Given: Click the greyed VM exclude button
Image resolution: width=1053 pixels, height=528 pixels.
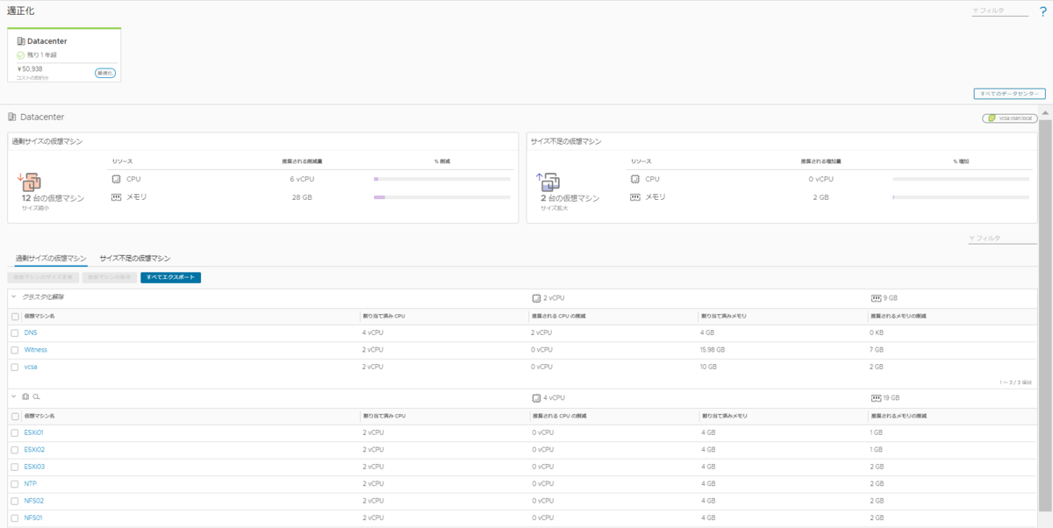Looking at the screenshot, I should click(x=109, y=277).
